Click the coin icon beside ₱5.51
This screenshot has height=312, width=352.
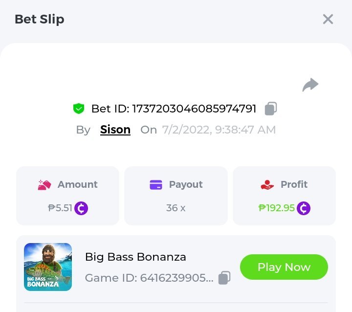81,208
